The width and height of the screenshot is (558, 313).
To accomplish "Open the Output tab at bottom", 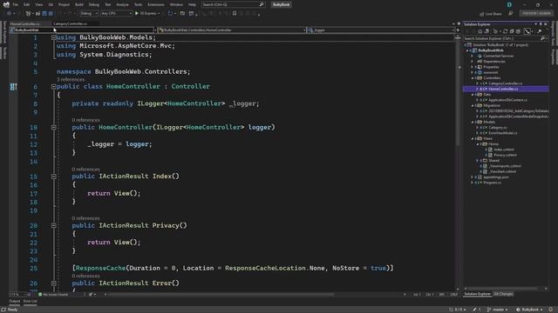I will (15, 302).
